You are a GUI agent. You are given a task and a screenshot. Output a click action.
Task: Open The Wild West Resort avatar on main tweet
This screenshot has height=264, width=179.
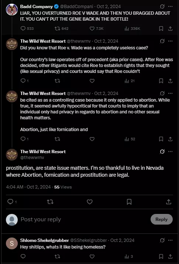[12, 154]
